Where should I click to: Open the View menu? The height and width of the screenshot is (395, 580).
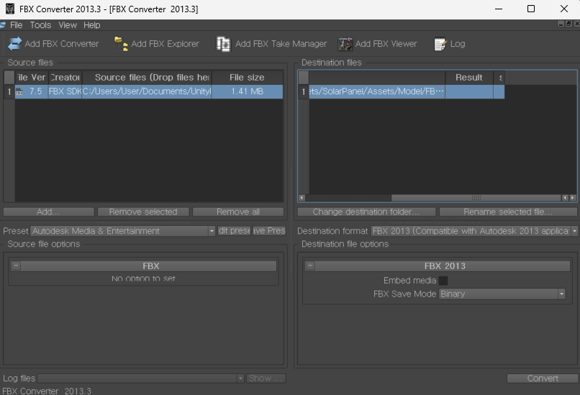[68, 25]
